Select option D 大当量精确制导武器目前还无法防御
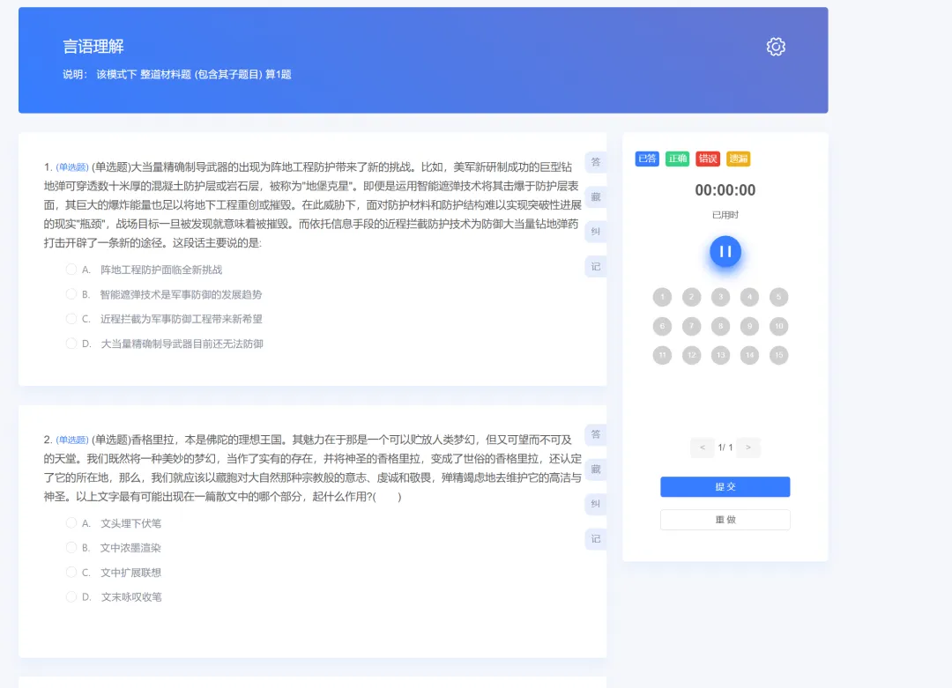952x688 pixels. click(165, 344)
